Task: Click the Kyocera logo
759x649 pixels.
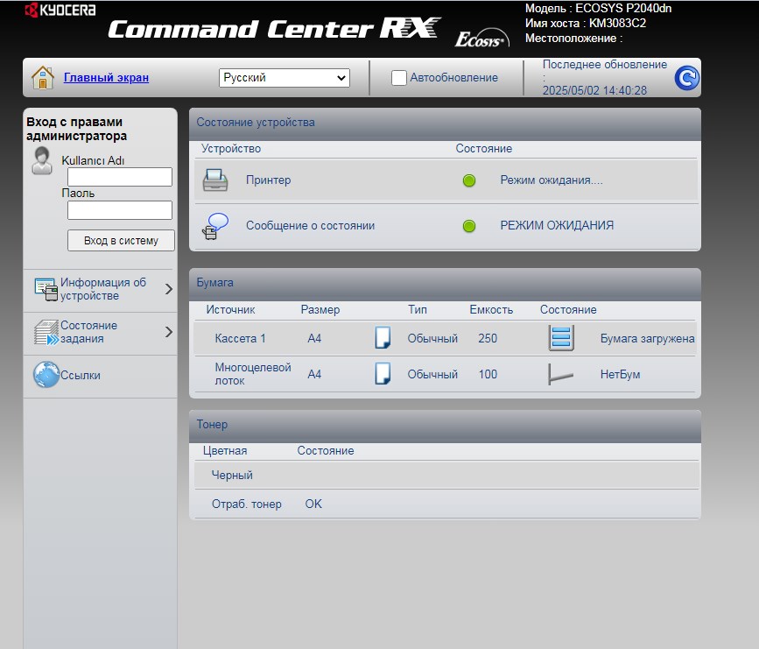Action: pyautogui.click(x=60, y=10)
